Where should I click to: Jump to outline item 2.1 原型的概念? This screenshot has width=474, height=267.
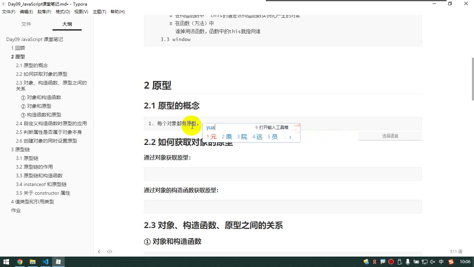point(32,65)
